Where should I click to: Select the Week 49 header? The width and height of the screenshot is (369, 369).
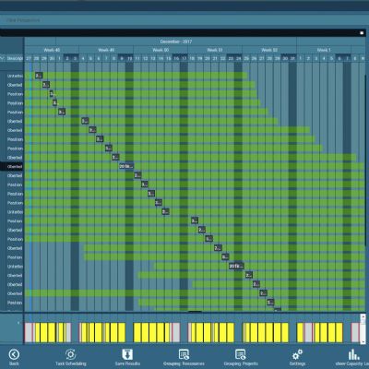coord(106,50)
